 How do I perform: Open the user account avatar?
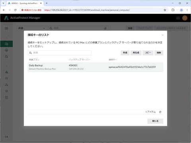click(185, 18)
